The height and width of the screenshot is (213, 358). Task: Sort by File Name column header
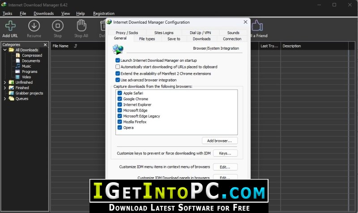point(60,46)
